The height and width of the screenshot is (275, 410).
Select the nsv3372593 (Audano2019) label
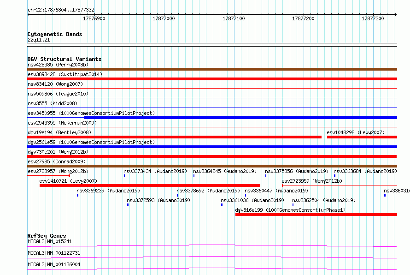coord(158,200)
